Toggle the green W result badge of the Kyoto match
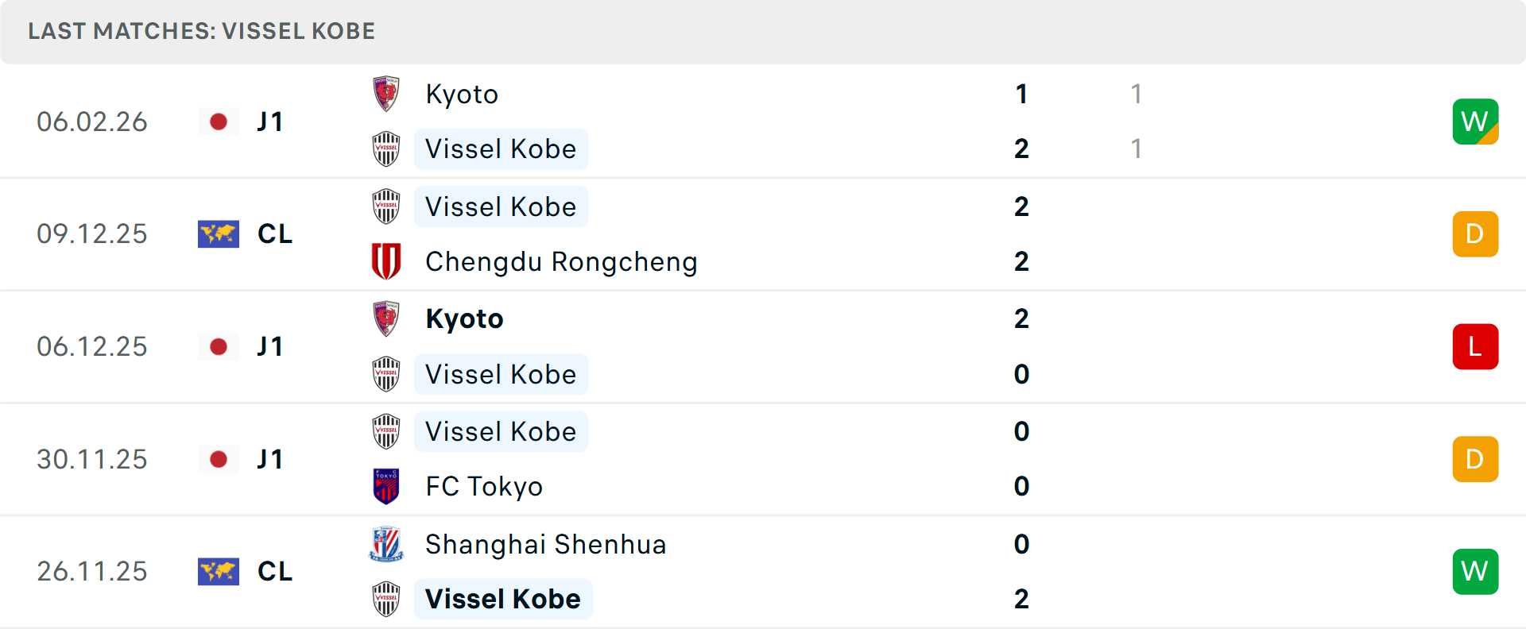This screenshot has height=629, width=1526. pos(1475,122)
